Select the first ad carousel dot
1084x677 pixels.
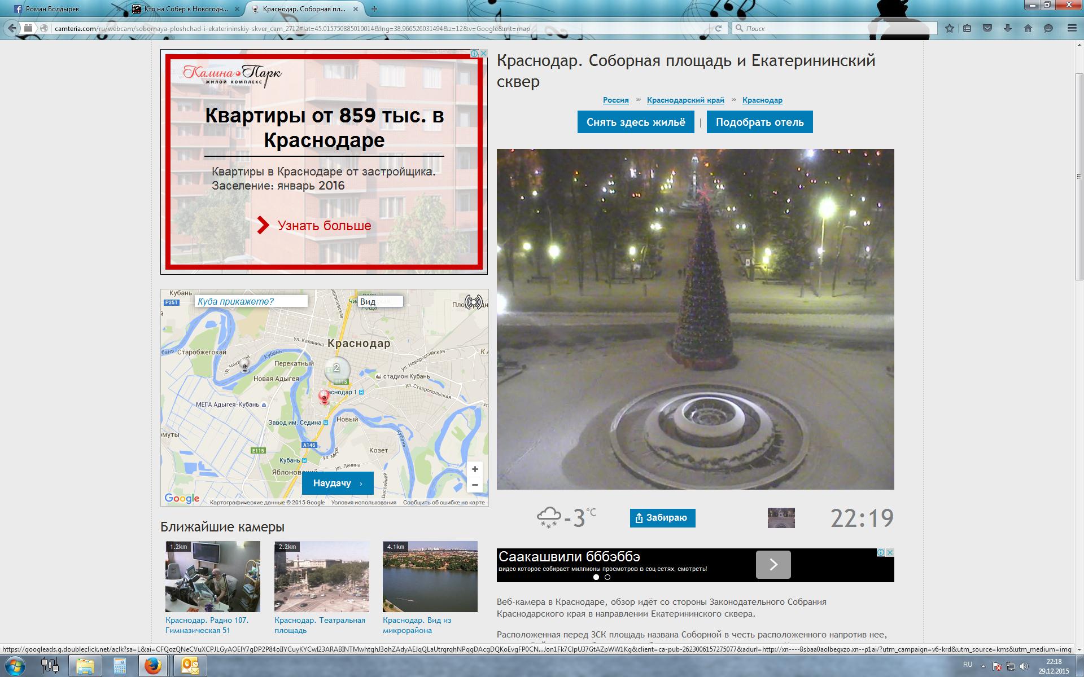click(596, 577)
